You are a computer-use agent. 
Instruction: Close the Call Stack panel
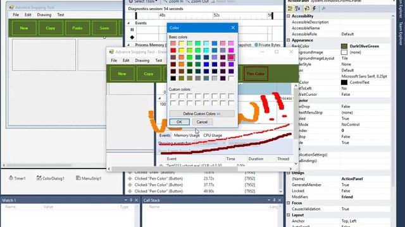pyautogui.click(x=280, y=201)
